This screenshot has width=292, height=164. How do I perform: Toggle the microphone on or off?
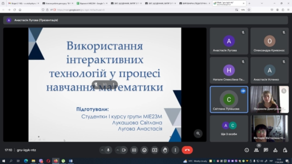(108, 150)
